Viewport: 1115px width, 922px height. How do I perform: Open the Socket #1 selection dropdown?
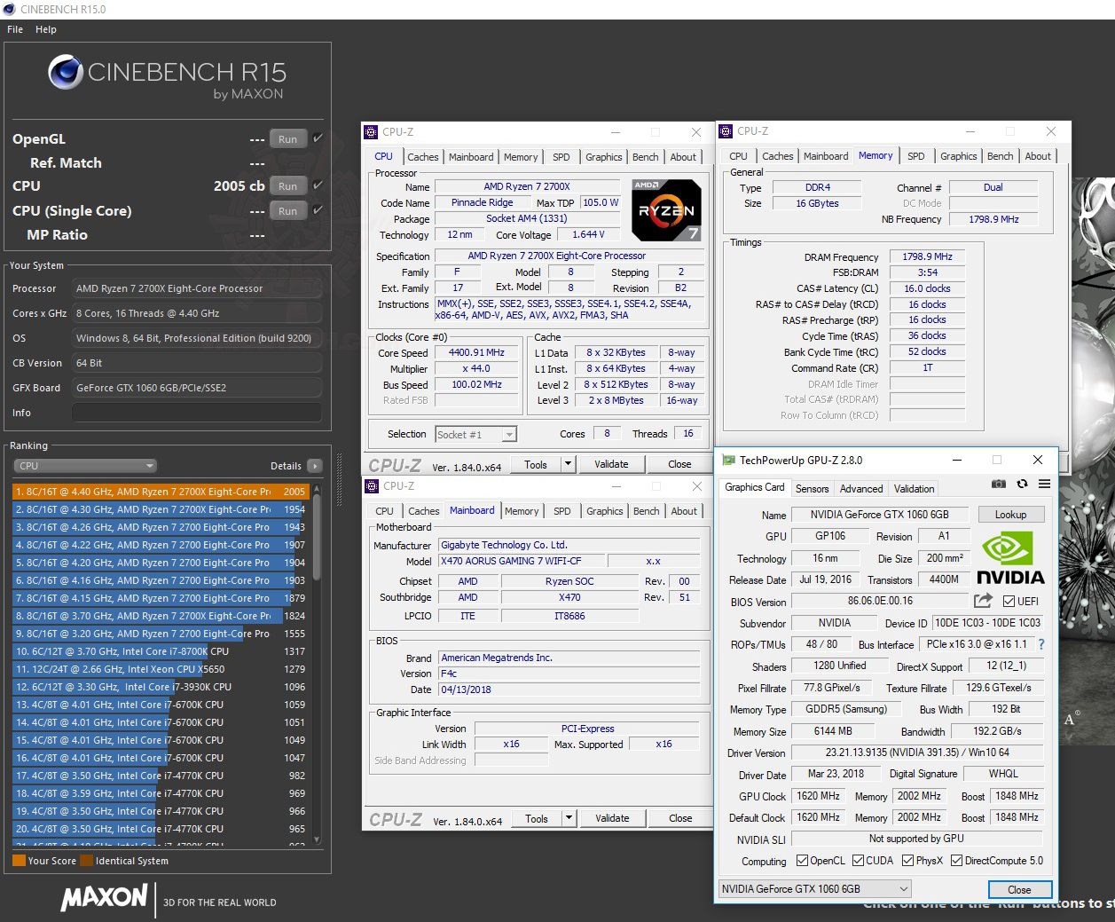tap(476, 434)
